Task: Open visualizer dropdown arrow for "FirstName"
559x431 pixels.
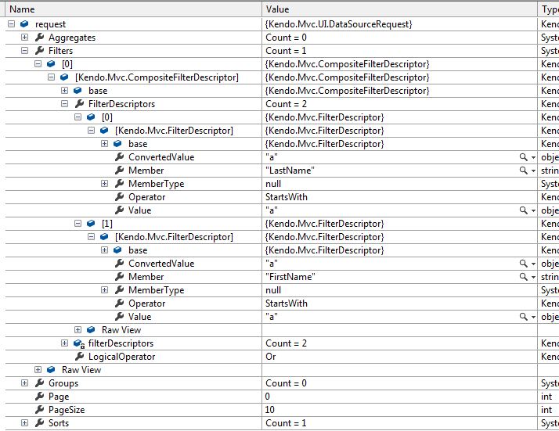Action: [533, 277]
